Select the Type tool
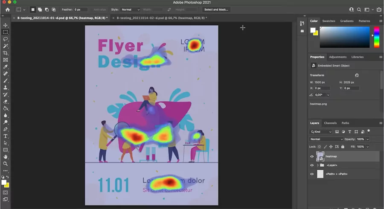The image size is (384, 209). tap(6, 136)
